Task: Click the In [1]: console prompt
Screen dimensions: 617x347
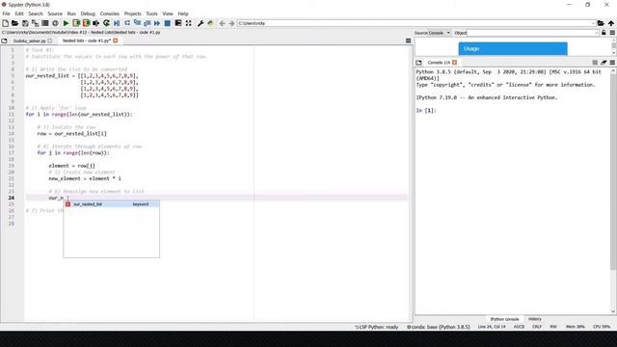Action: pyautogui.click(x=426, y=111)
